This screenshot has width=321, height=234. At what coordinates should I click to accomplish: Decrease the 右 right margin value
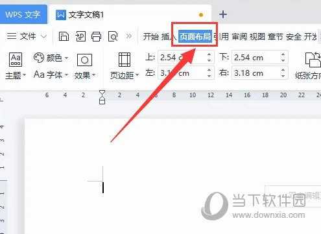click(x=283, y=76)
